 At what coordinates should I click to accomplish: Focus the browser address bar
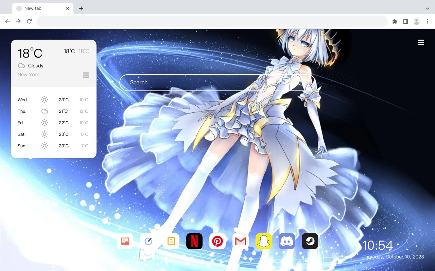click(x=212, y=21)
